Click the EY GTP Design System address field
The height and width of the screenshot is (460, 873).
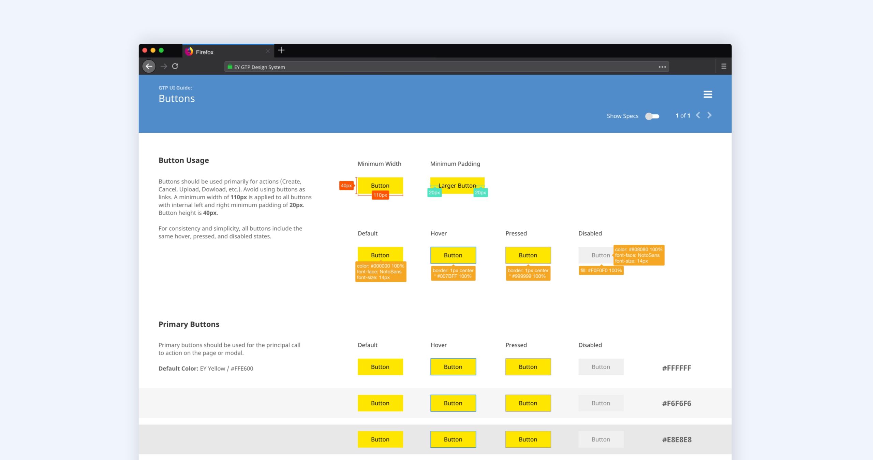pos(409,67)
